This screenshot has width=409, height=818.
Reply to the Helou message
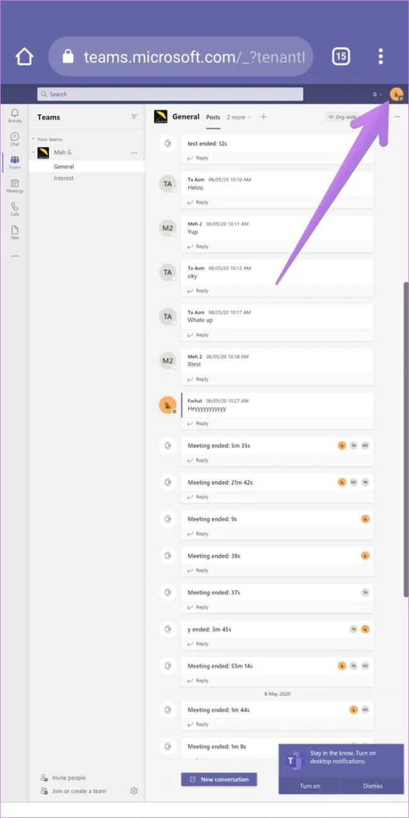pos(198,202)
